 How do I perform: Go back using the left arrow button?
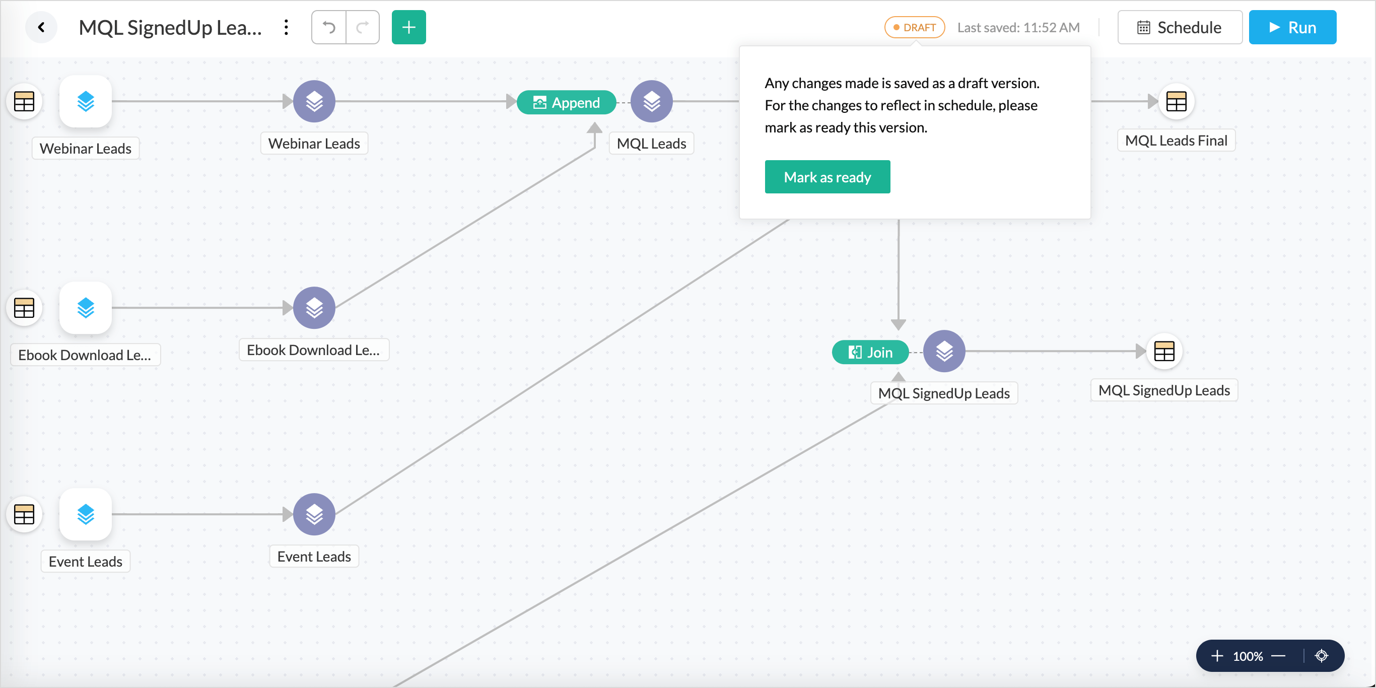coord(41,27)
